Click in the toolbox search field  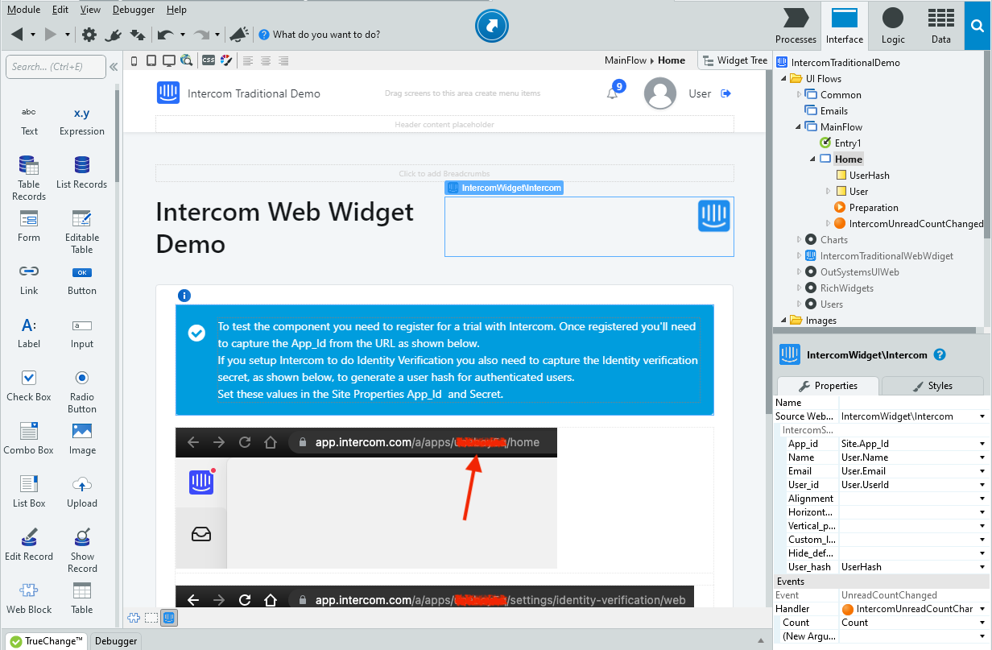56,67
